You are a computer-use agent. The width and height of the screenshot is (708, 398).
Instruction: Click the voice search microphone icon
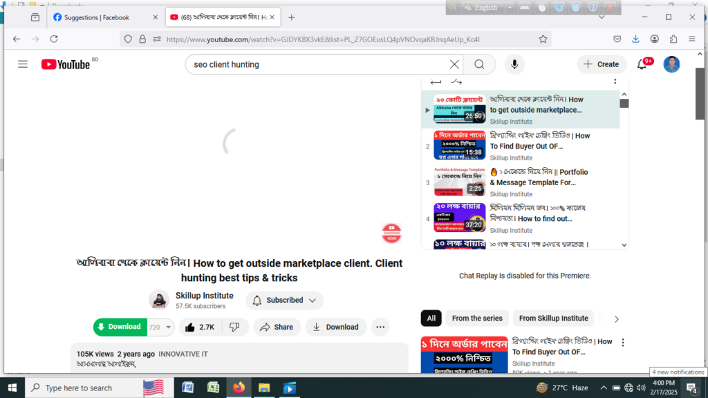(x=514, y=64)
